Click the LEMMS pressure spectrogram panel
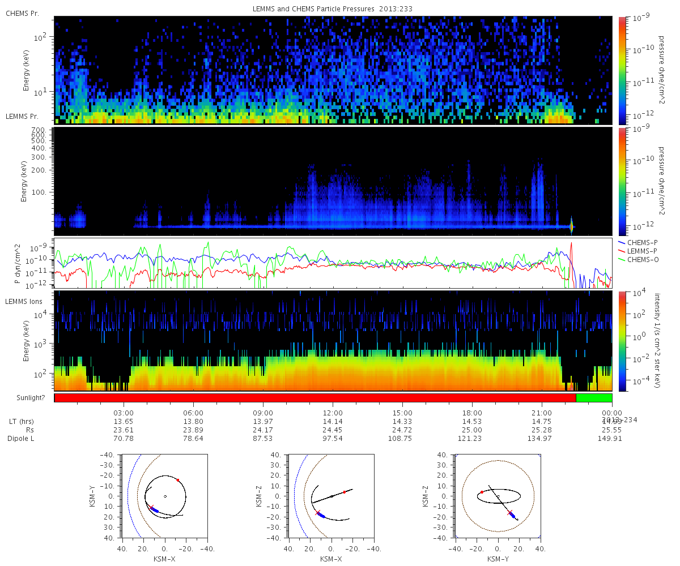The width and height of the screenshot is (680, 566). [333, 181]
